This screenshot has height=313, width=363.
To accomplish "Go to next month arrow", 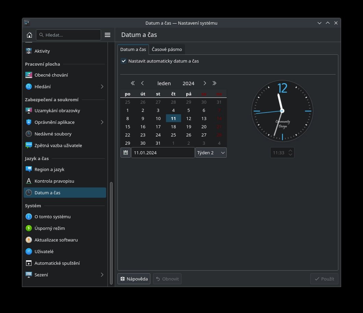I will (205, 83).
